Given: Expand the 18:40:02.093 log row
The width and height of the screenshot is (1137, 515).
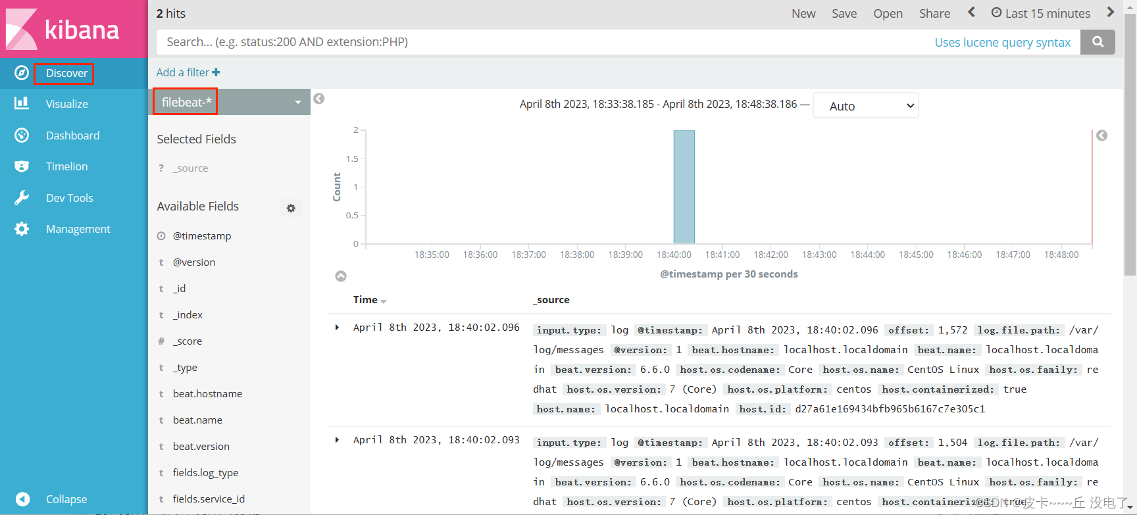Looking at the screenshot, I should click(x=338, y=440).
